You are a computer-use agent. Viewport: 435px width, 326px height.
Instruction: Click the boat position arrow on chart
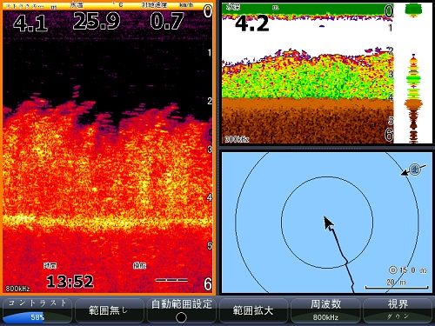pos(328,223)
